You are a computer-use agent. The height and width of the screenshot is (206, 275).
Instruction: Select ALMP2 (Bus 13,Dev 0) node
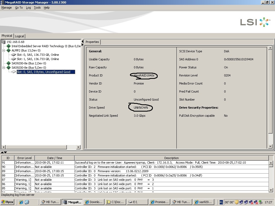26,50
